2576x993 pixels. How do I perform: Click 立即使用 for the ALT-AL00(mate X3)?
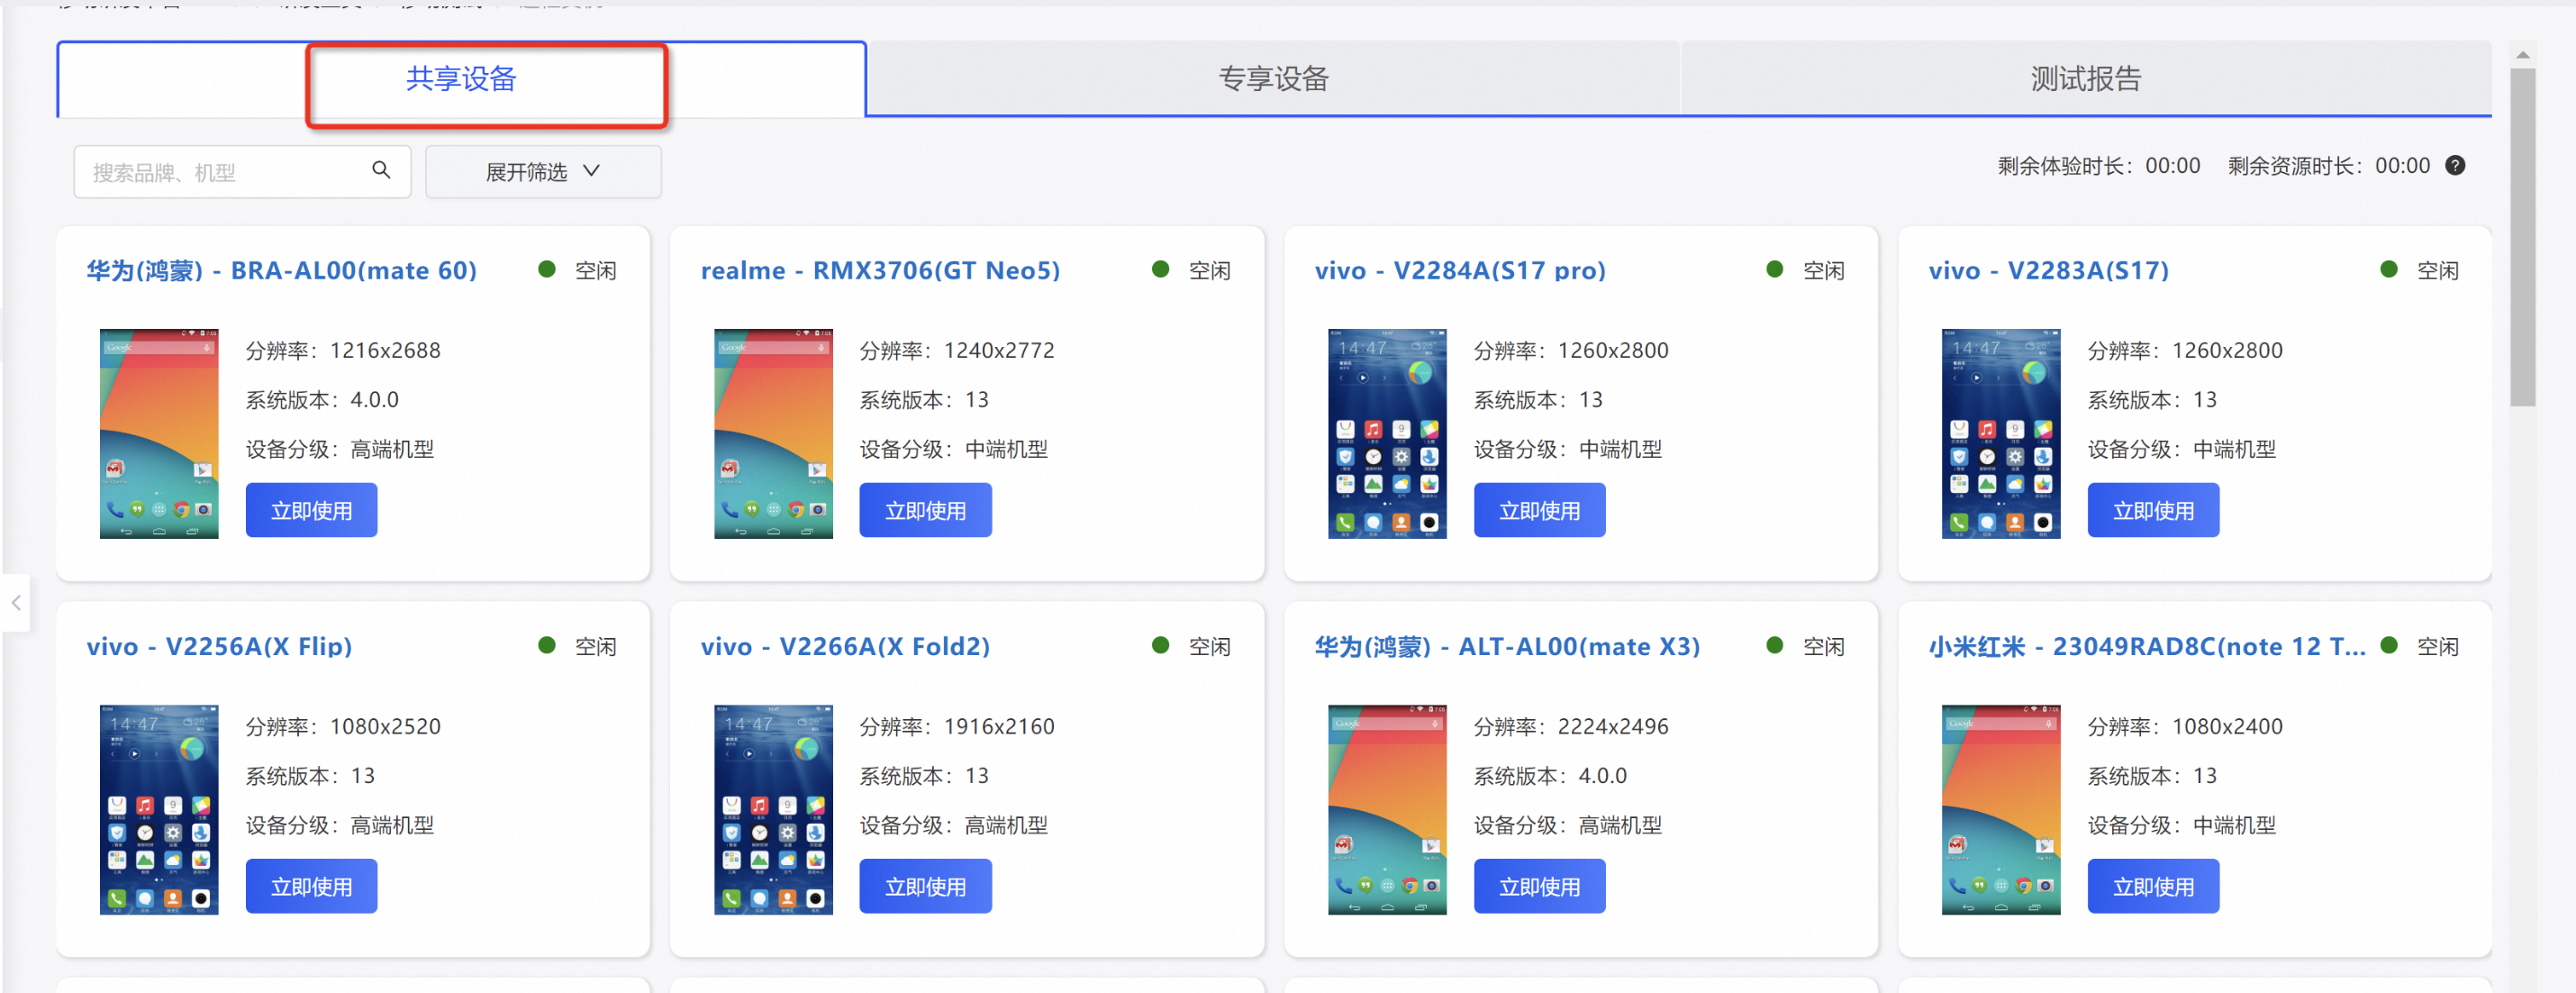[1539, 886]
